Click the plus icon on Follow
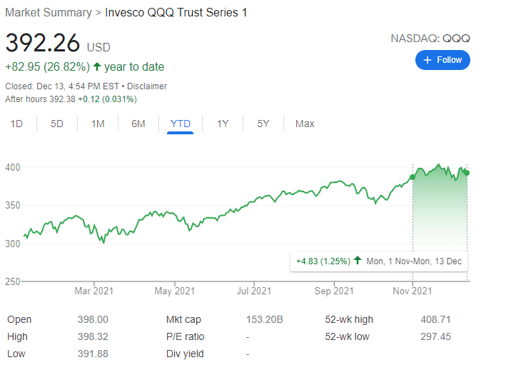The image size is (506, 365). click(x=427, y=60)
